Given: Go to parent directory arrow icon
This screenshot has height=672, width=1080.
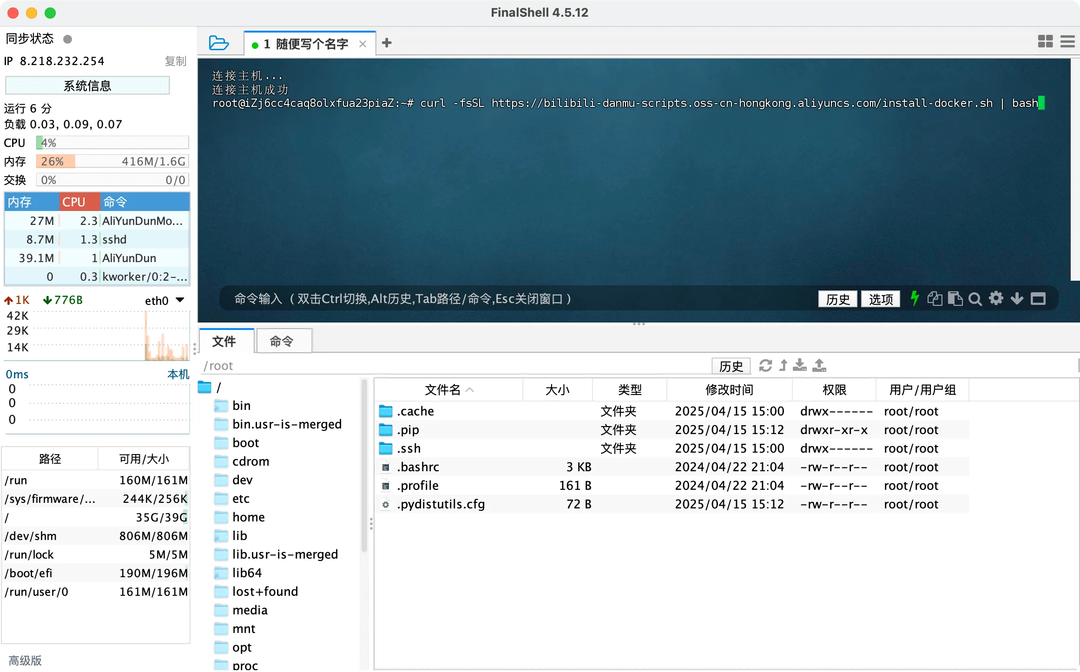Looking at the screenshot, I should click(783, 366).
